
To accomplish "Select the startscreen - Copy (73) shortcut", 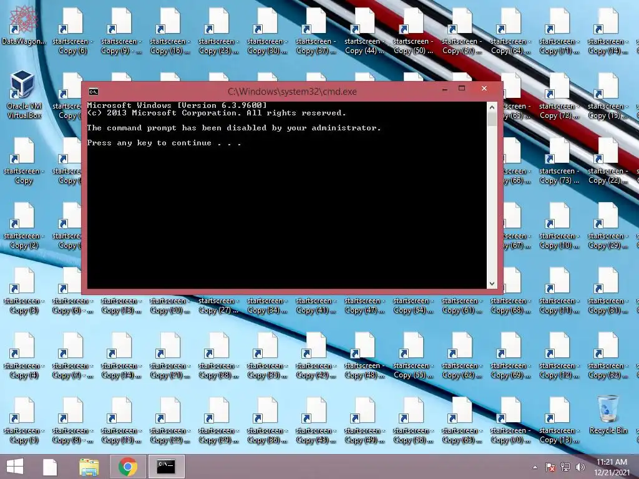I will [559, 160].
